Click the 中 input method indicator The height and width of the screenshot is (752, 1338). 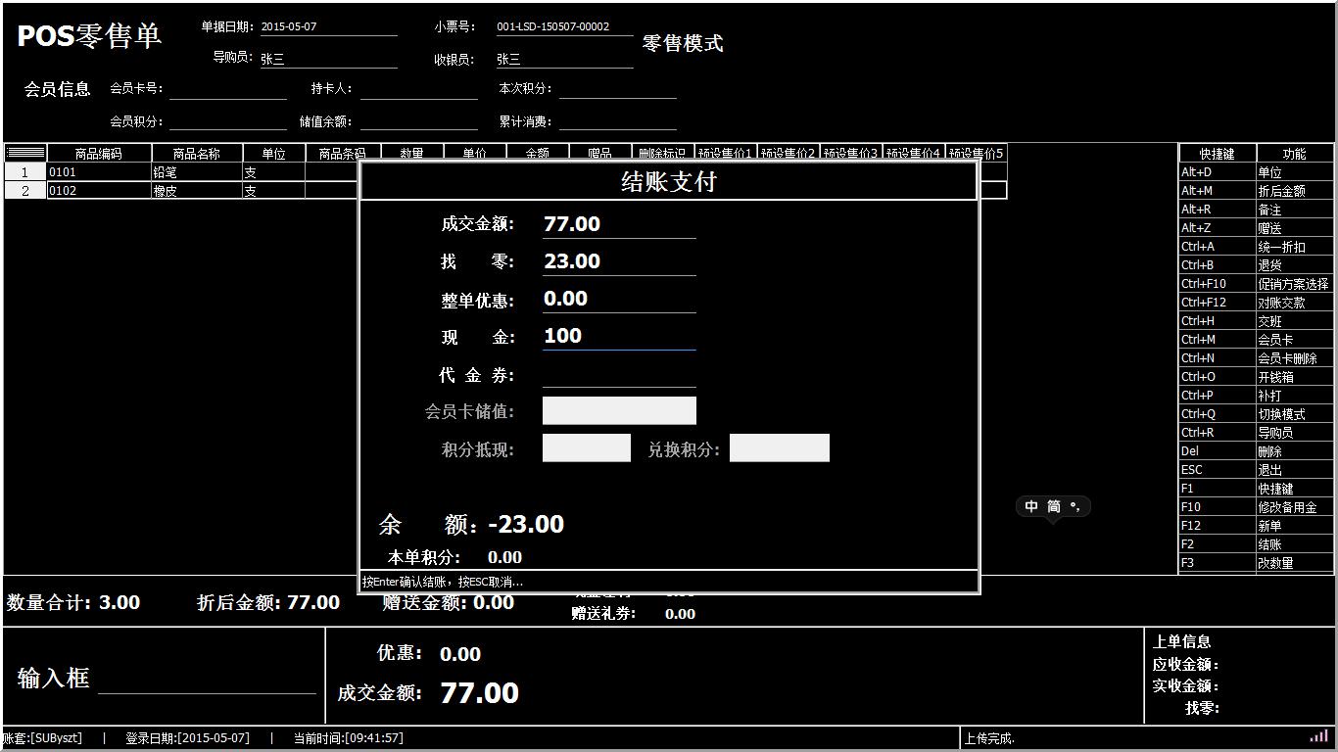point(1031,506)
